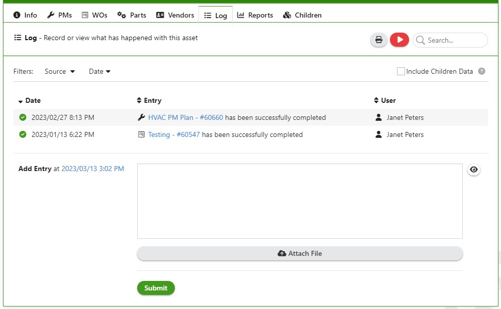Click the sort arrows on the User column
Viewport: 501px width, 309px height.
pos(377,100)
